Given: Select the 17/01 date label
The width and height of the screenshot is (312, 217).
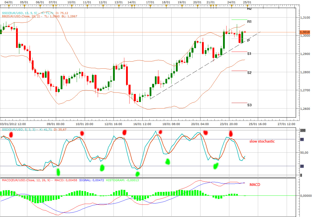Looking at the screenshot, I should (x=150, y=2).
